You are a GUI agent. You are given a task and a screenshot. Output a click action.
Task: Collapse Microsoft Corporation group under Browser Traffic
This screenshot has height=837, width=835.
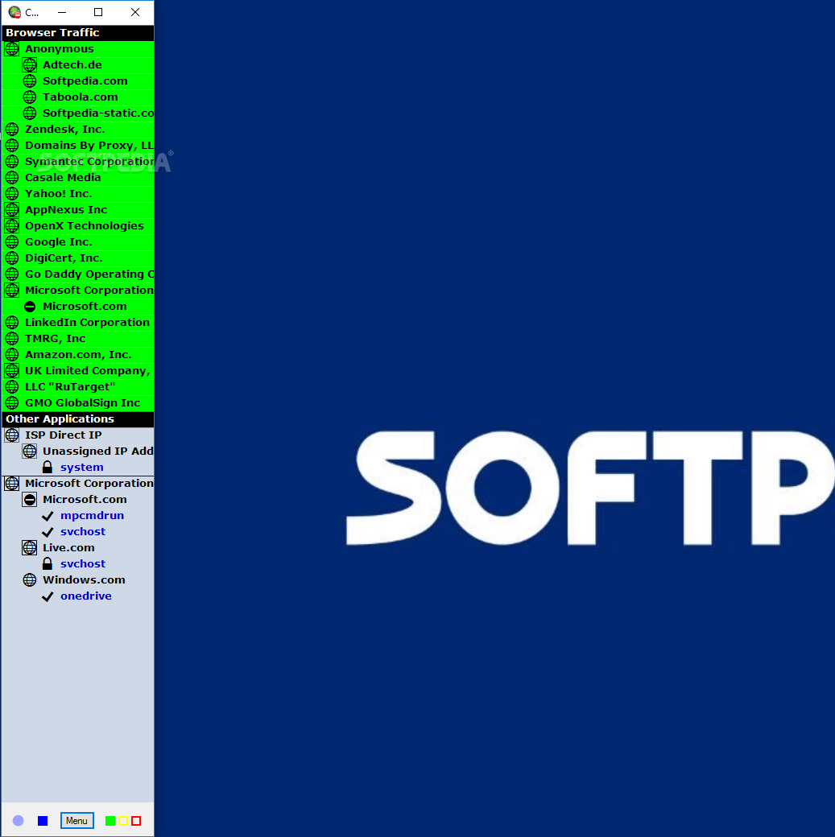click(12, 291)
